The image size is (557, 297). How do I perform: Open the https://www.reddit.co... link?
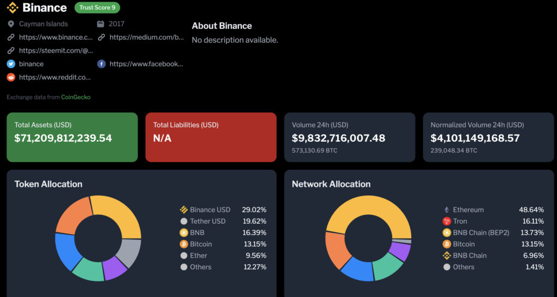pyautogui.click(x=55, y=77)
